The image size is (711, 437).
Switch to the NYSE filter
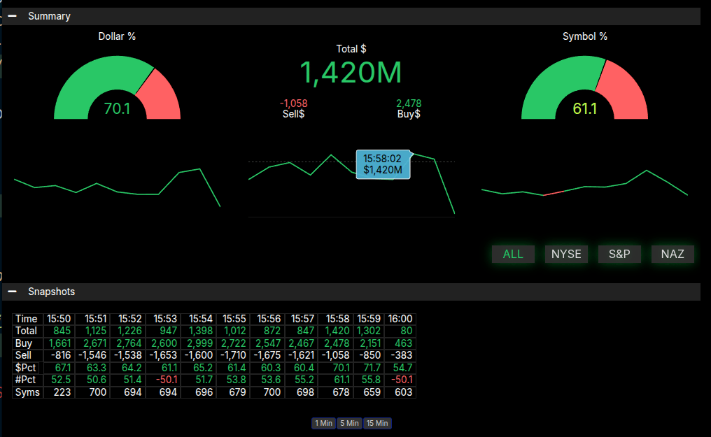coord(566,254)
